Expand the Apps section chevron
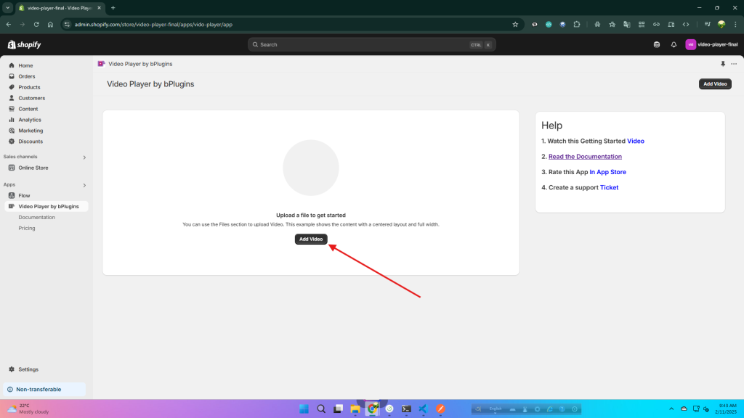Screen dimensions: 744x418 coord(84,185)
